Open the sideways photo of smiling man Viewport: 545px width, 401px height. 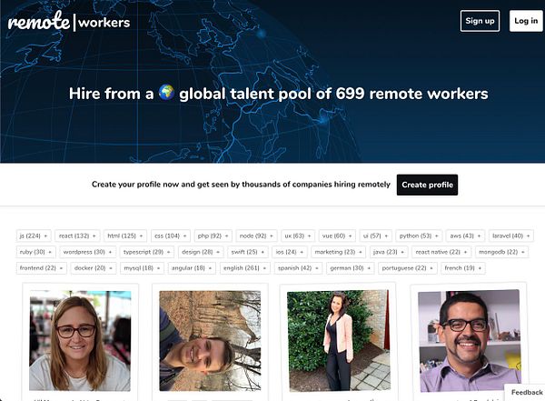pos(210,341)
